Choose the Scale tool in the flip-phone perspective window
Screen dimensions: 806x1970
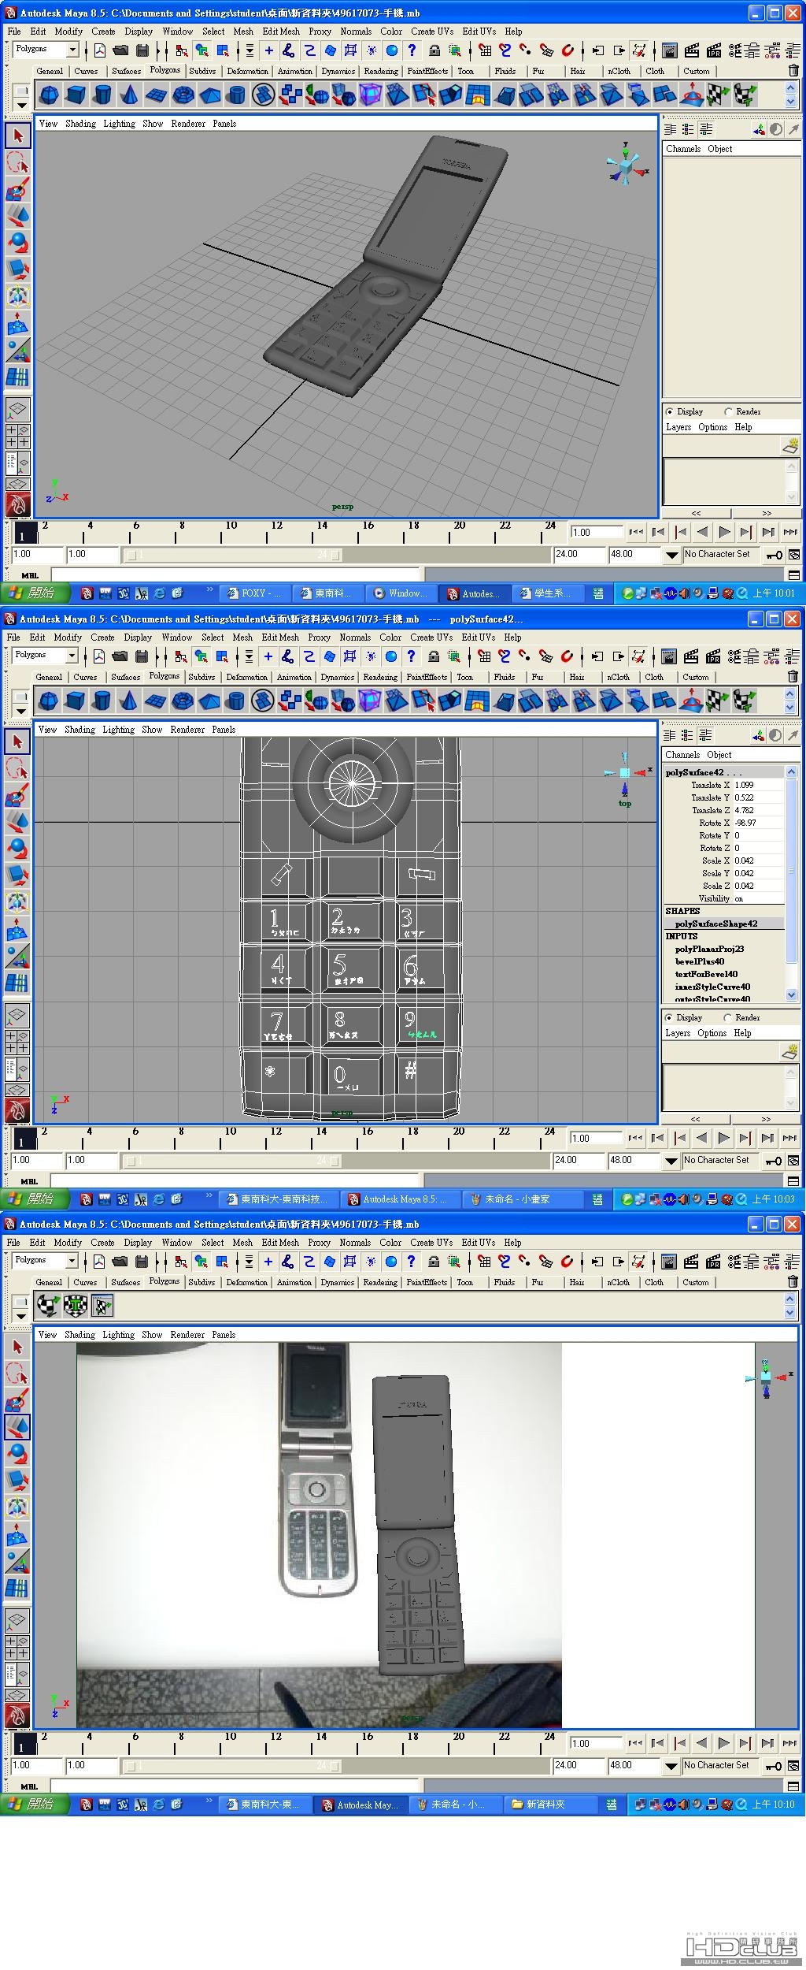pos(17,269)
